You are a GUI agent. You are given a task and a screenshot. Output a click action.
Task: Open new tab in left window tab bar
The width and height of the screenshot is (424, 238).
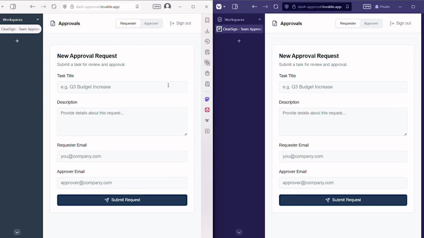pyautogui.click(x=17, y=41)
